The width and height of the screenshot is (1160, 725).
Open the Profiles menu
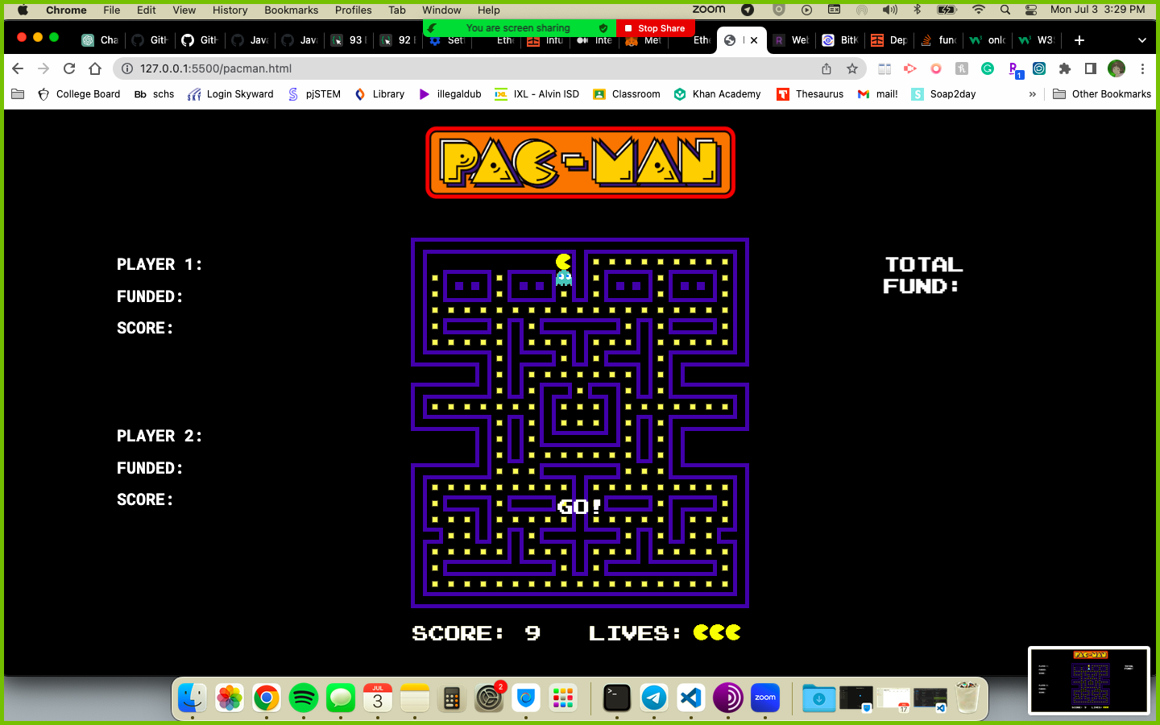[x=354, y=10]
